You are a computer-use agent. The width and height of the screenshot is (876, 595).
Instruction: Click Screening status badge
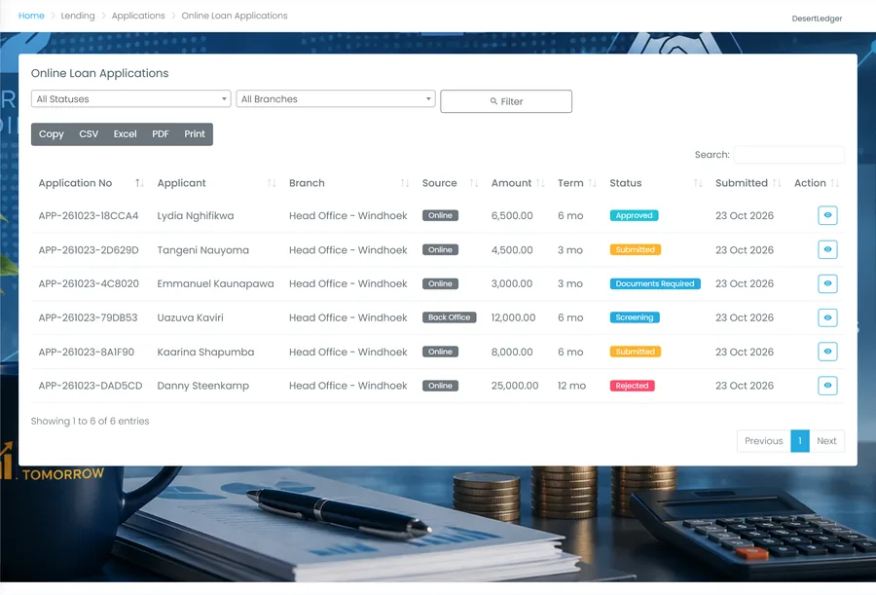(635, 317)
